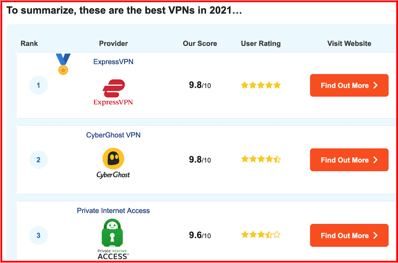Open the CyberGhost VPN provider name link
The image size is (398, 263).
(113, 135)
